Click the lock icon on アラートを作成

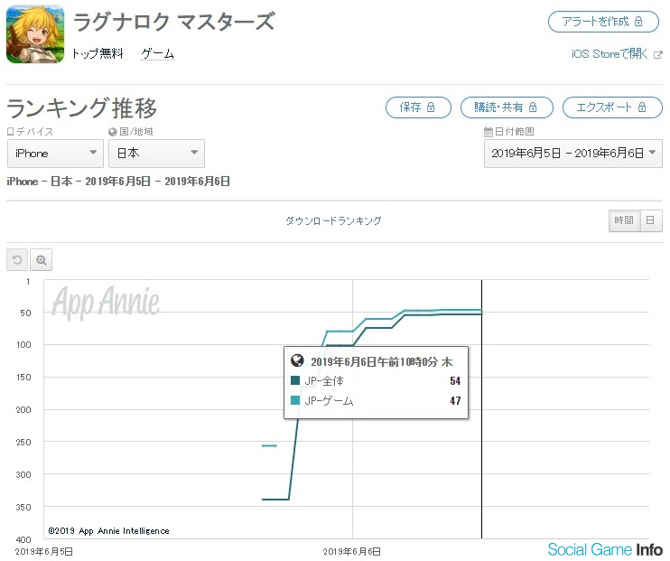point(638,22)
